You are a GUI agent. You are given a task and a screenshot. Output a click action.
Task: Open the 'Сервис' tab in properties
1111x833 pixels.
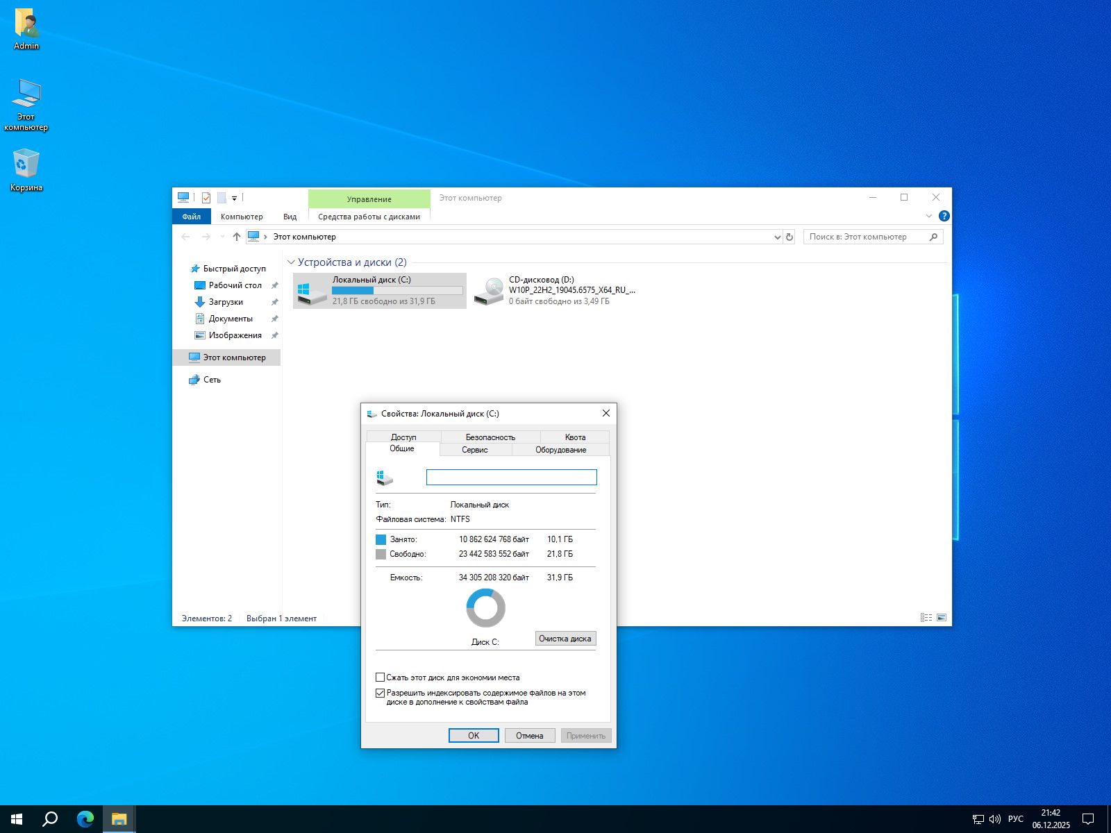click(x=475, y=450)
